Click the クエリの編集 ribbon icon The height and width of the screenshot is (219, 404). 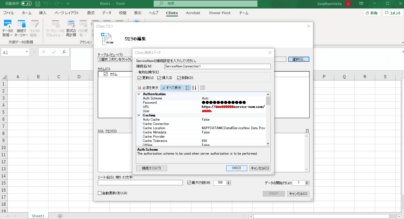(x=35, y=24)
